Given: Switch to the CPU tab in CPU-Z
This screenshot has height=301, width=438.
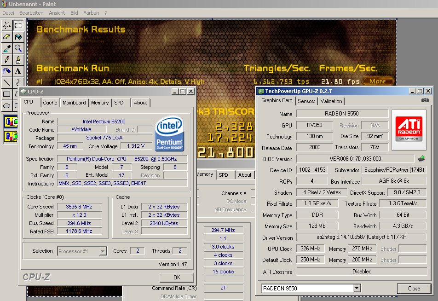Looking at the screenshot, I should (x=29, y=102).
